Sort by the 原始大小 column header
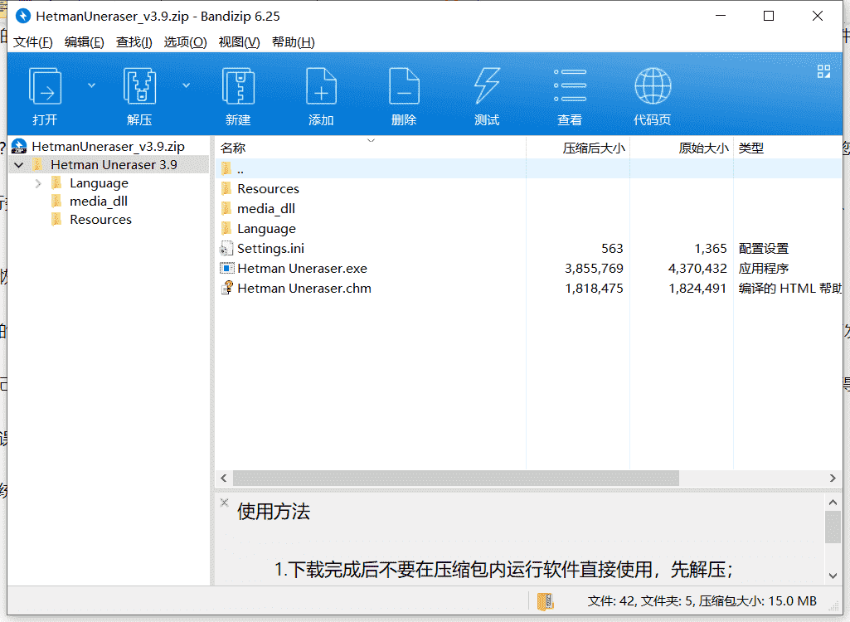Image resolution: width=850 pixels, height=622 pixels. tap(703, 148)
